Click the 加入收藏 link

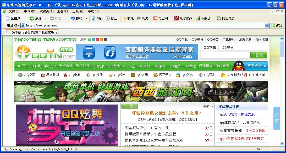coord(262,39)
